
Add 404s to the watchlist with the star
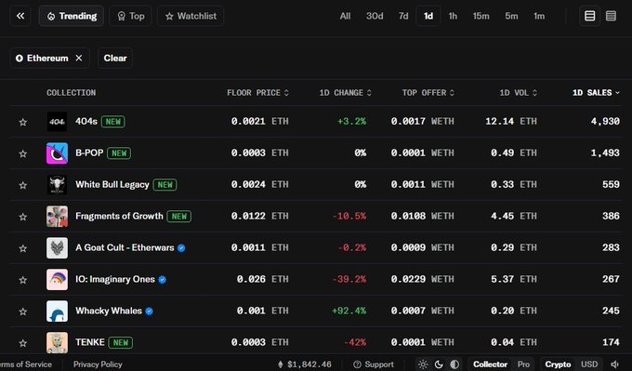coord(23,122)
